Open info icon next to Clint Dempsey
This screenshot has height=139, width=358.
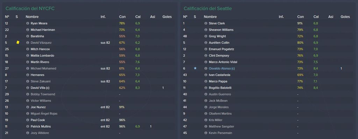pyautogui.click(x=206, y=56)
